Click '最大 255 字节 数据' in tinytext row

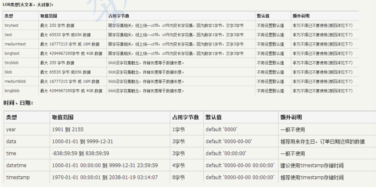coord(57,25)
